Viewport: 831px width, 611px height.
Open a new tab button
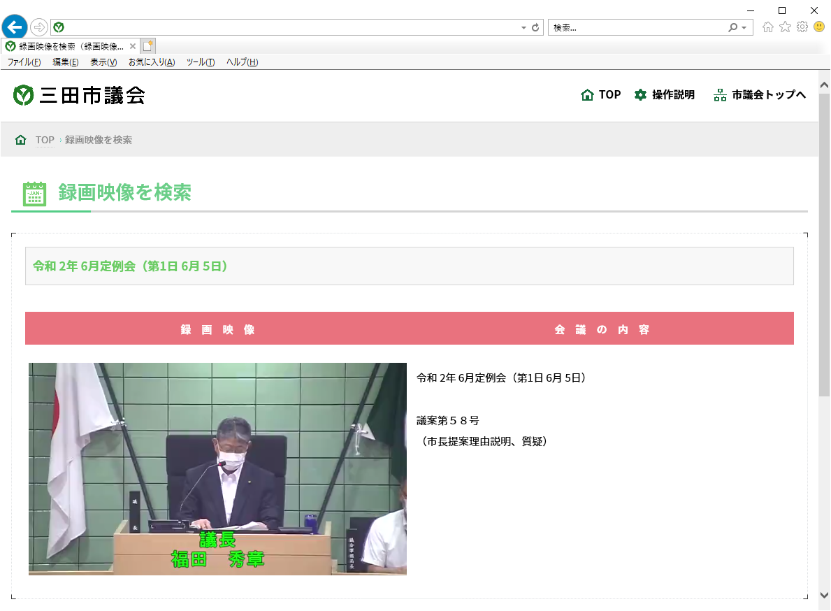[x=148, y=46]
